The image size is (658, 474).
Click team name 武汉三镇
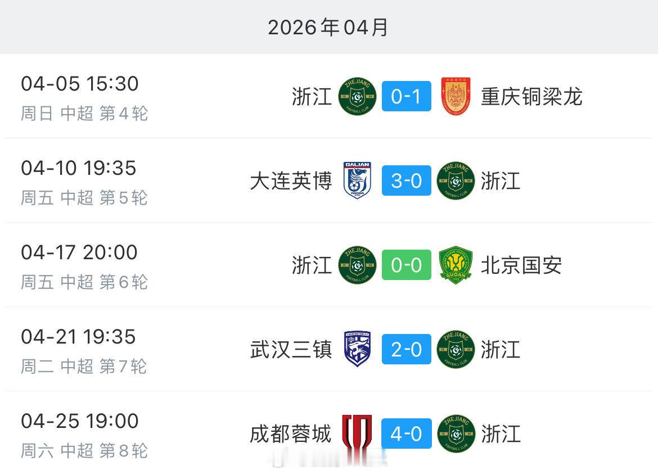point(291,350)
